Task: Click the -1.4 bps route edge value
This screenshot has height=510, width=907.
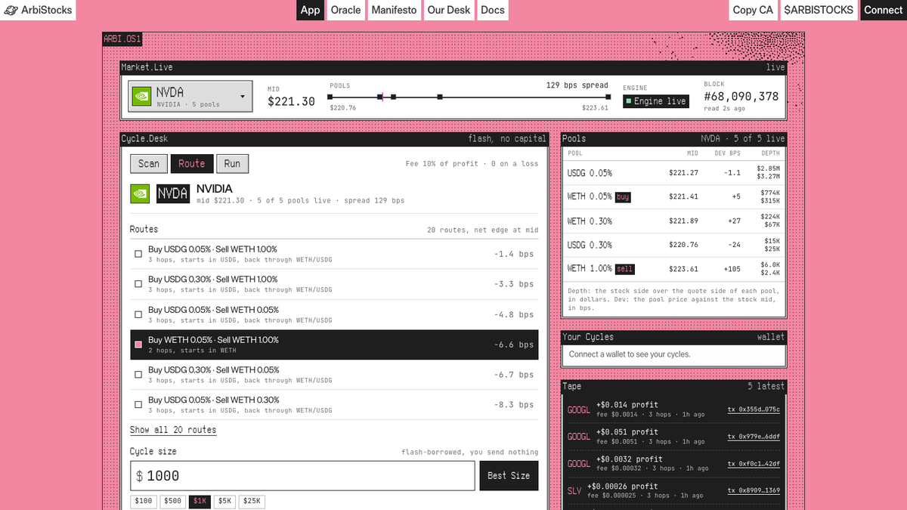Action: click(514, 254)
